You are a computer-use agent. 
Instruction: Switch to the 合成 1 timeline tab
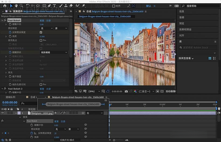point(33,97)
